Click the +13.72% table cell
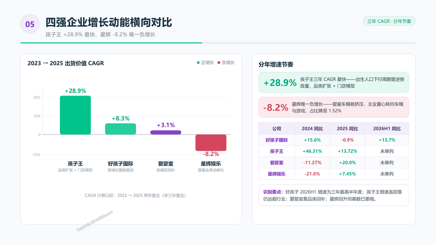 click(x=347, y=151)
